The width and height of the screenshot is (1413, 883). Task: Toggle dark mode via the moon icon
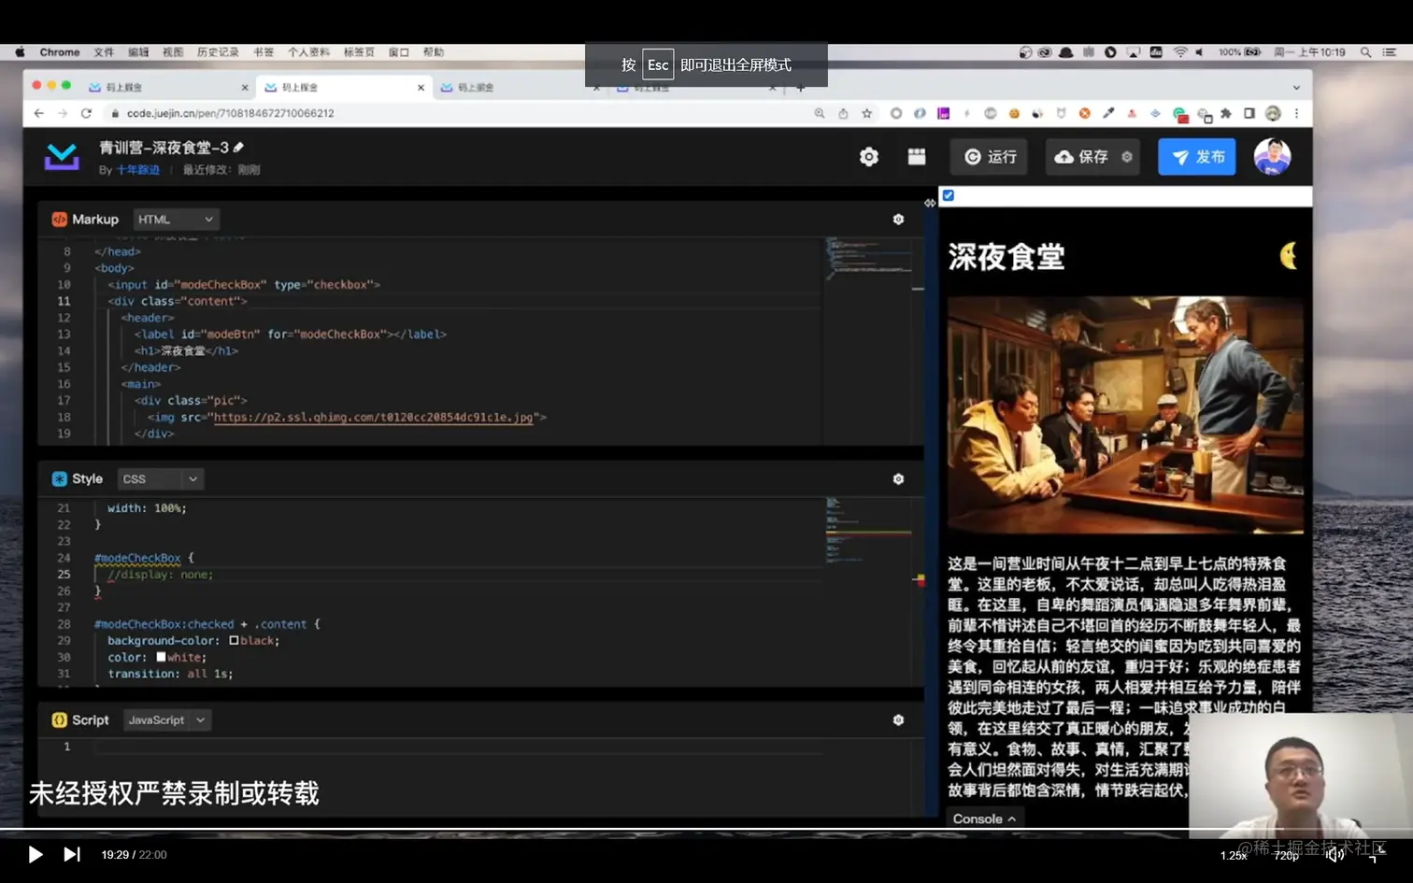(x=1290, y=255)
